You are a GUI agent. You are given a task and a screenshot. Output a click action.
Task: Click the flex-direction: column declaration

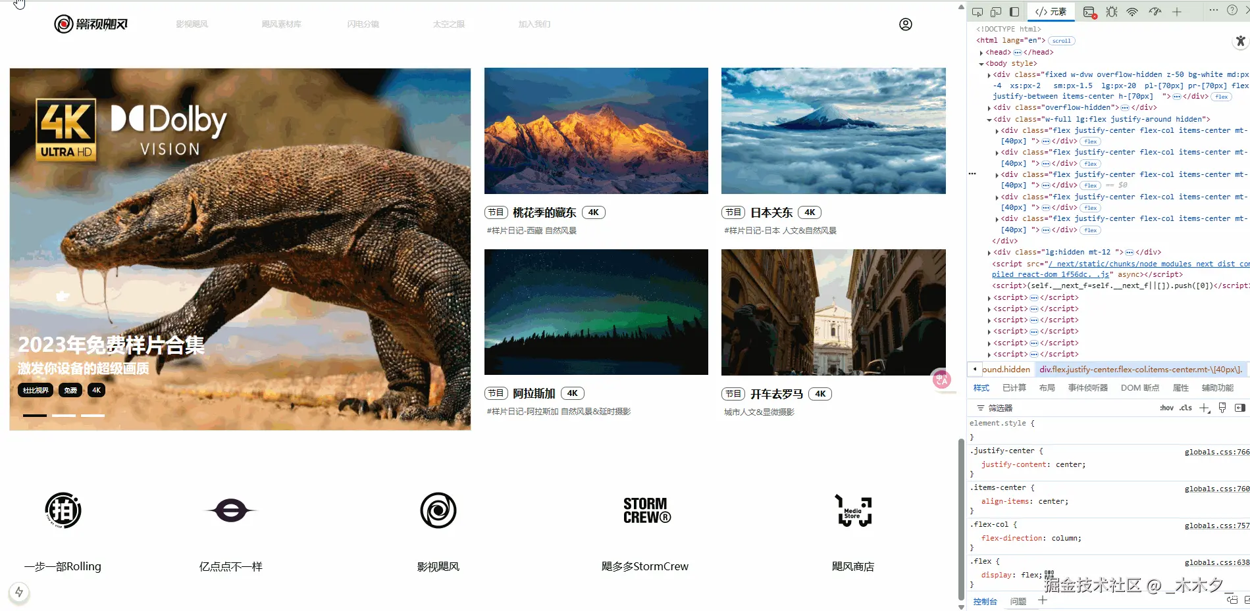click(1031, 538)
